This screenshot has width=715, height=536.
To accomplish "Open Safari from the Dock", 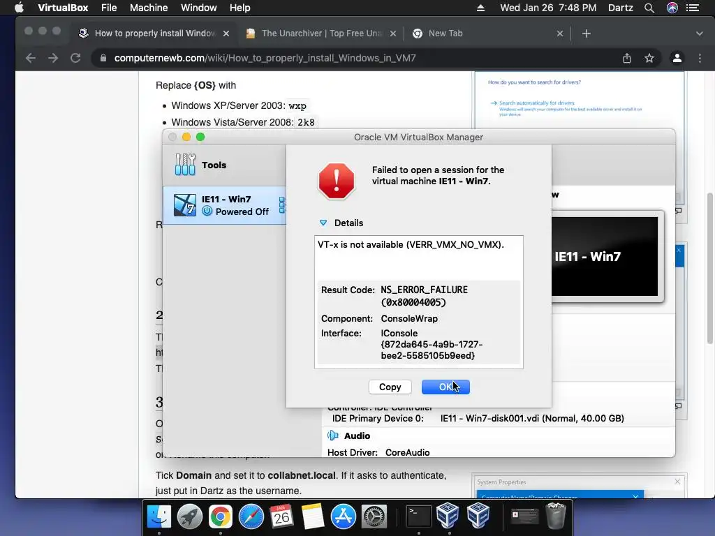I will (251, 516).
